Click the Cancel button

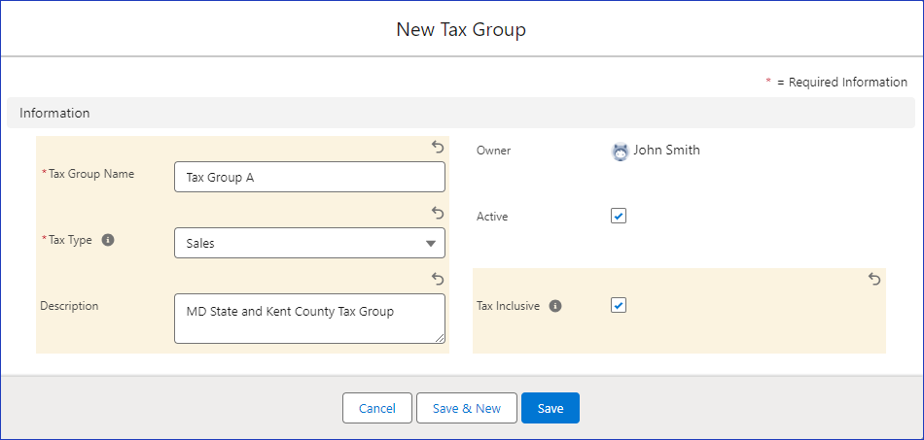coord(377,408)
